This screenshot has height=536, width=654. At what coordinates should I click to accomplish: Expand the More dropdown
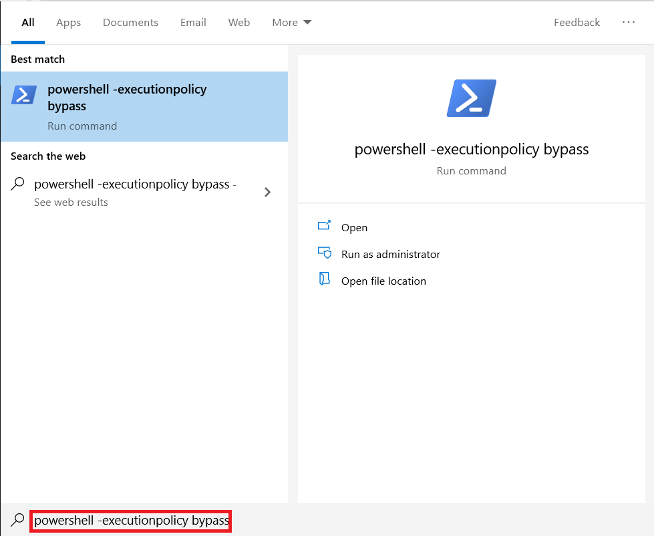point(291,23)
